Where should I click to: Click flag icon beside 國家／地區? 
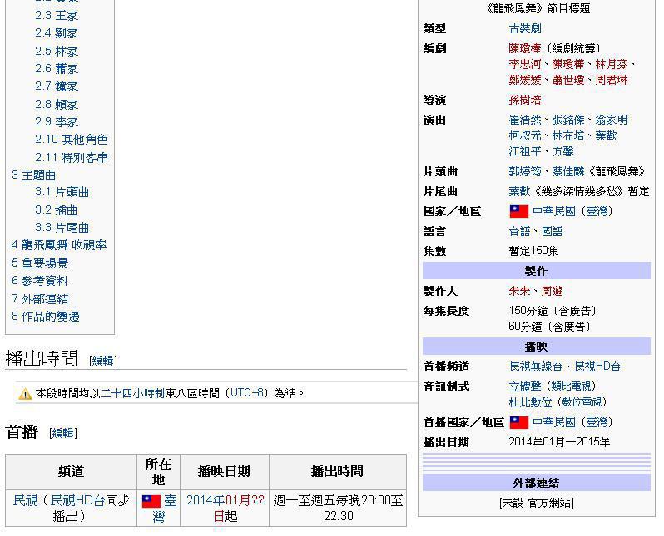(518, 211)
